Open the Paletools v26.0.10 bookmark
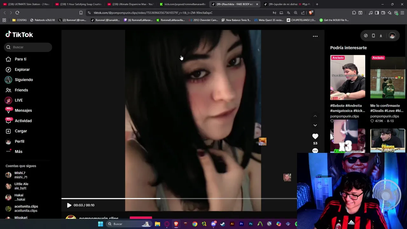 pos(42,20)
